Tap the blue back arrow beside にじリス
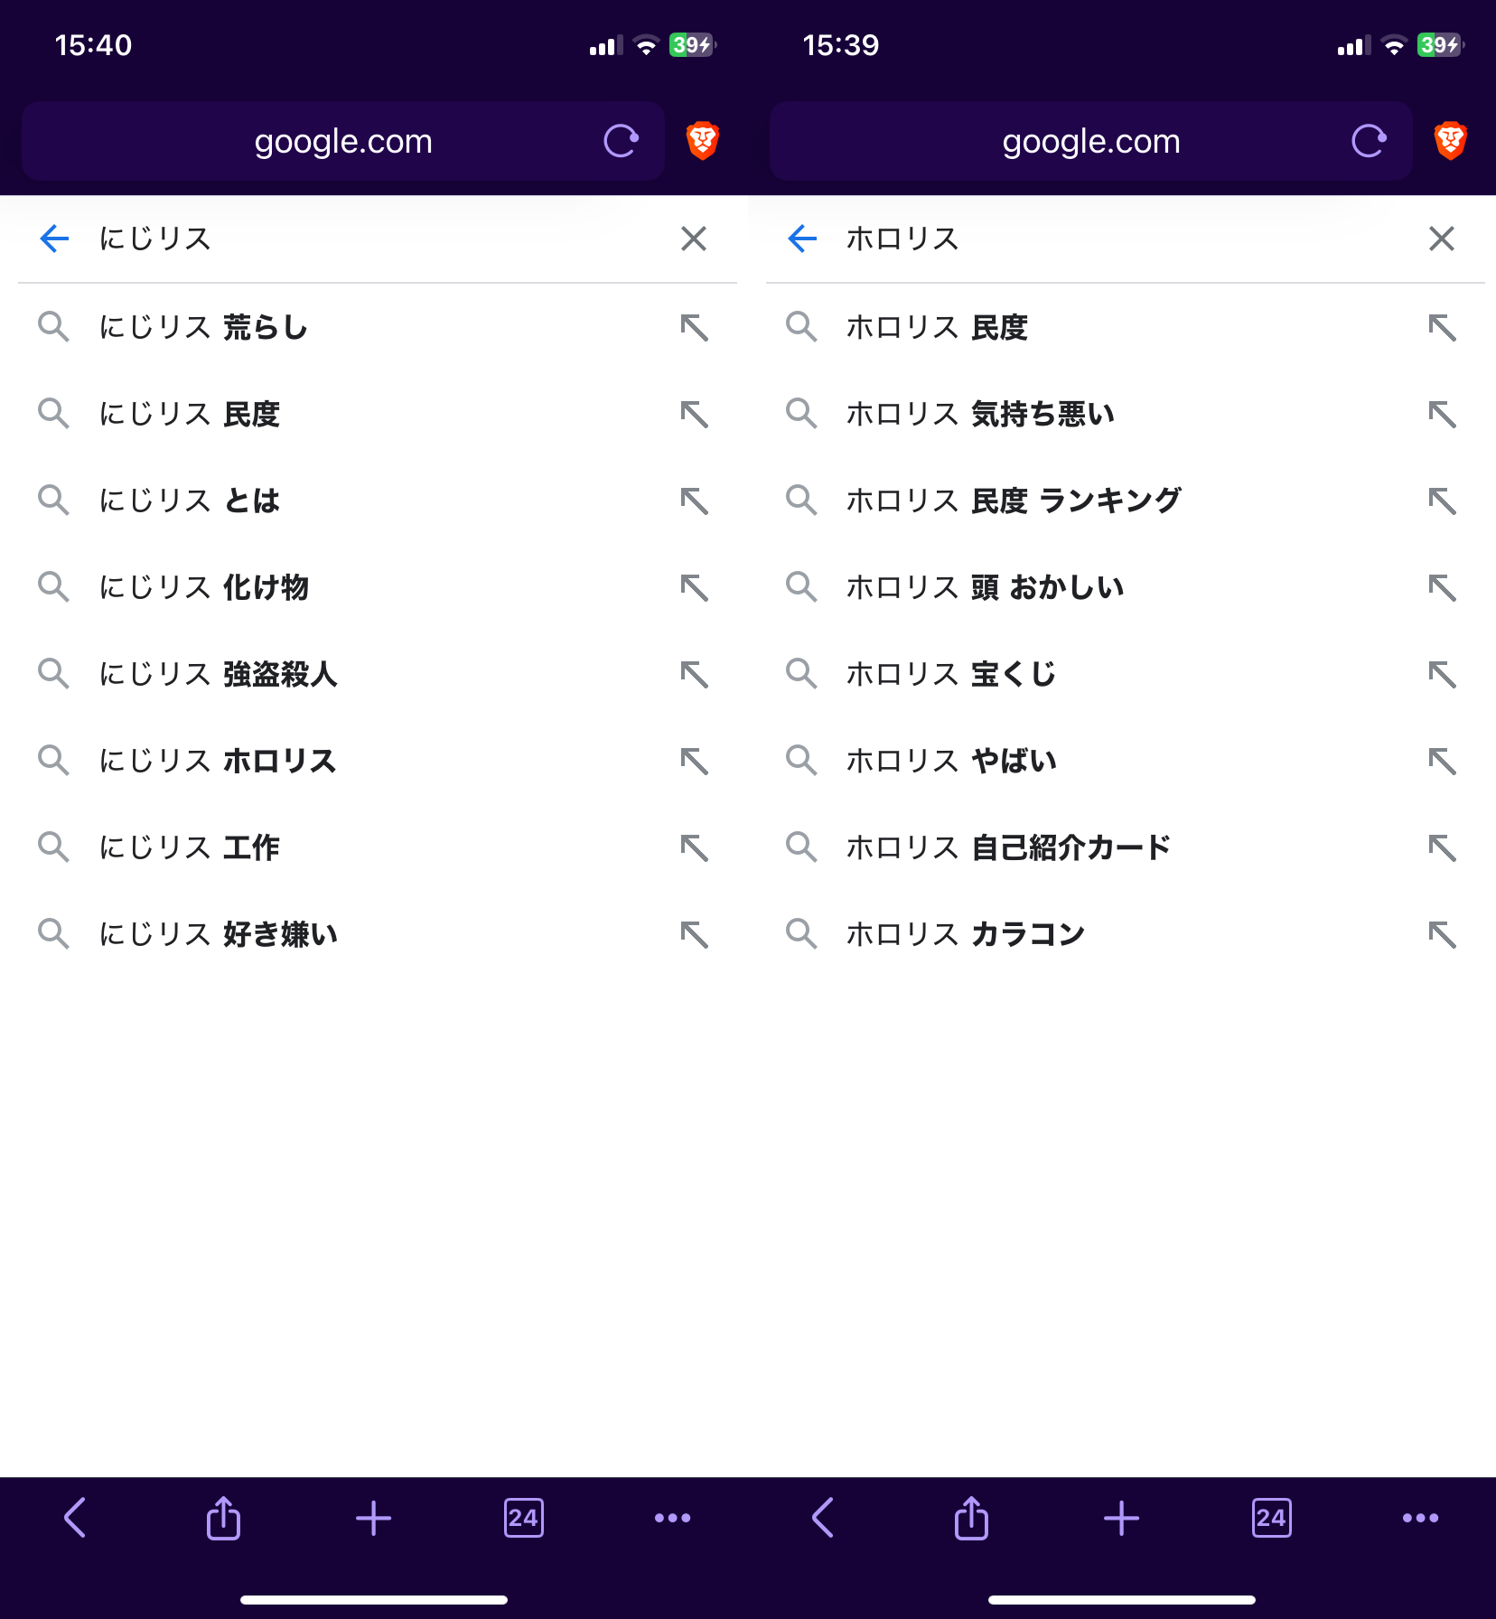 [x=54, y=239]
